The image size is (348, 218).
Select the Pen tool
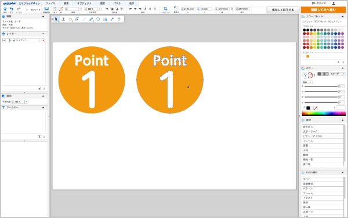pyautogui.click(x=91, y=19)
